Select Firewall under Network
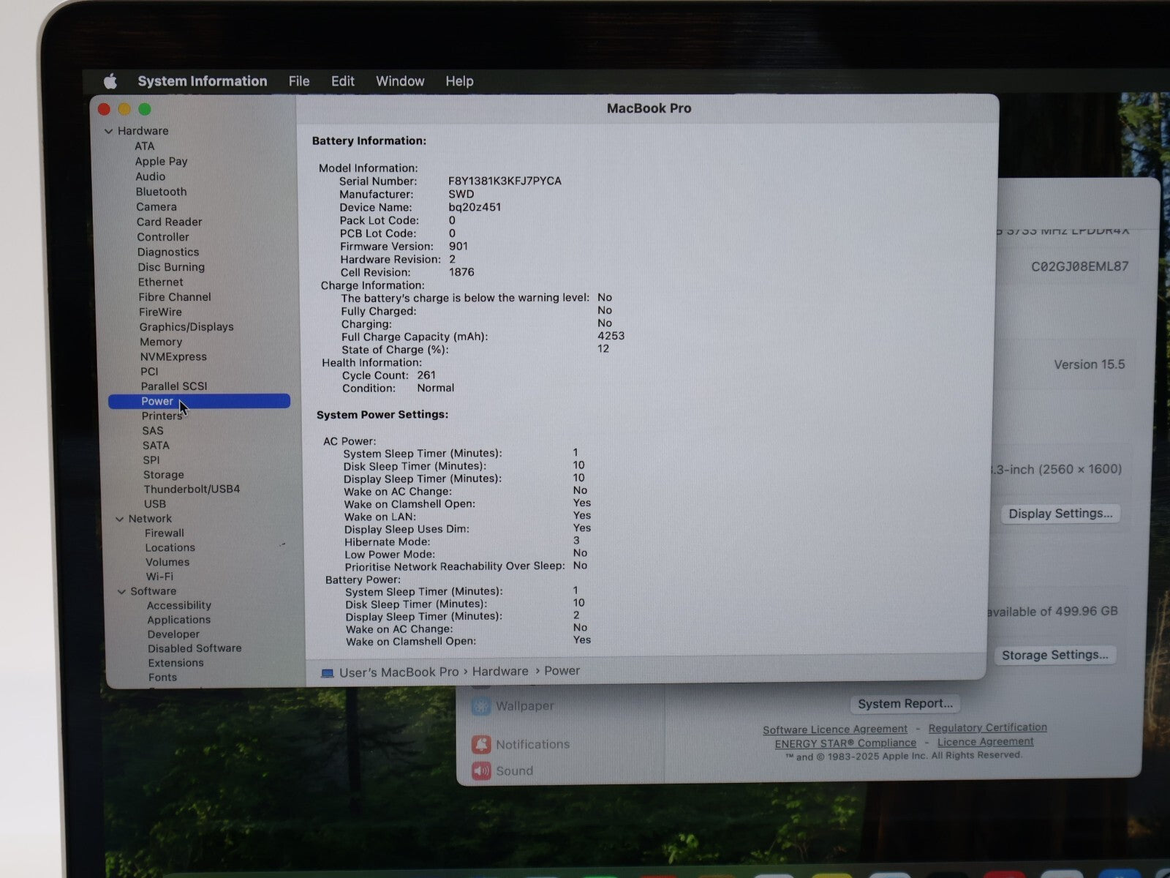 pyautogui.click(x=164, y=533)
